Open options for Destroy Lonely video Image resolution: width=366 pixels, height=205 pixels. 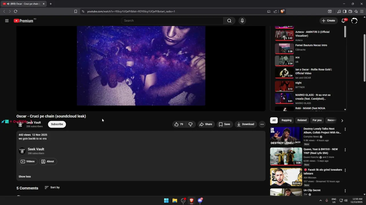point(345,129)
